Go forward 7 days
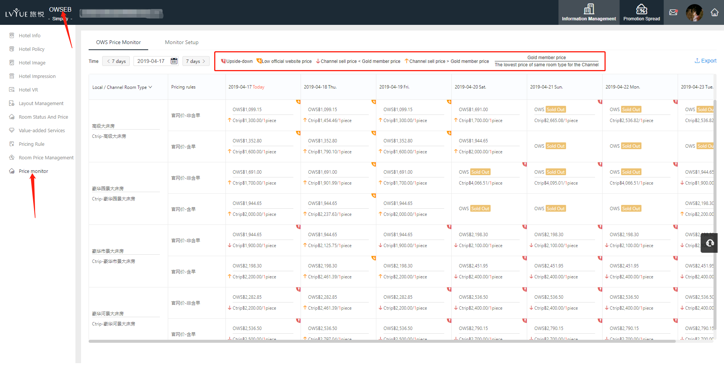 click(196, 61)
